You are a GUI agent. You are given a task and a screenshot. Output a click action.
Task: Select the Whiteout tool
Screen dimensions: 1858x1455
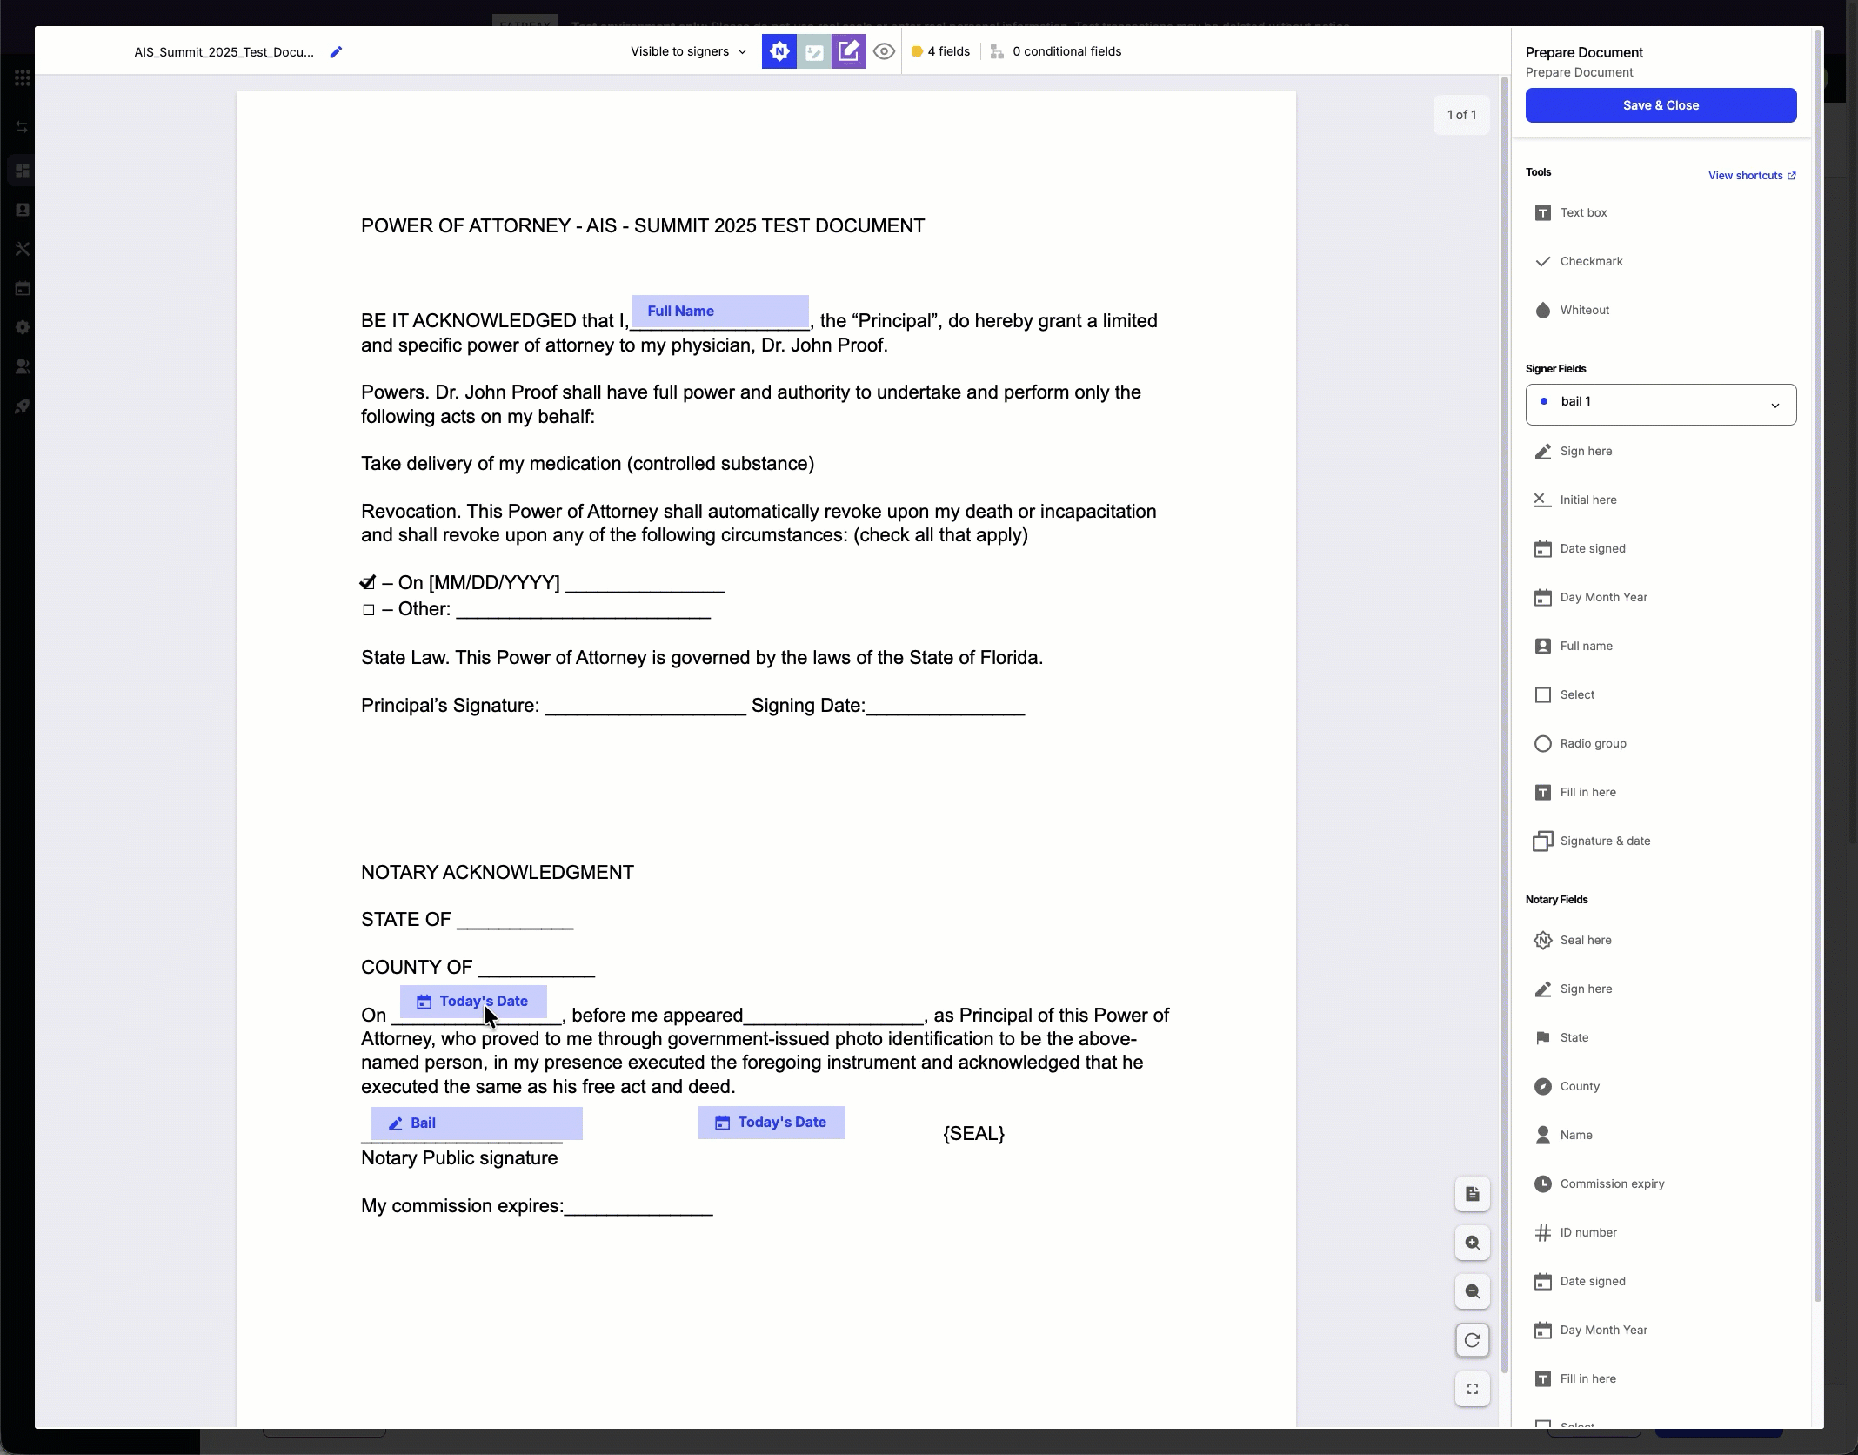pyautogui.click(x=1661, y=310)
